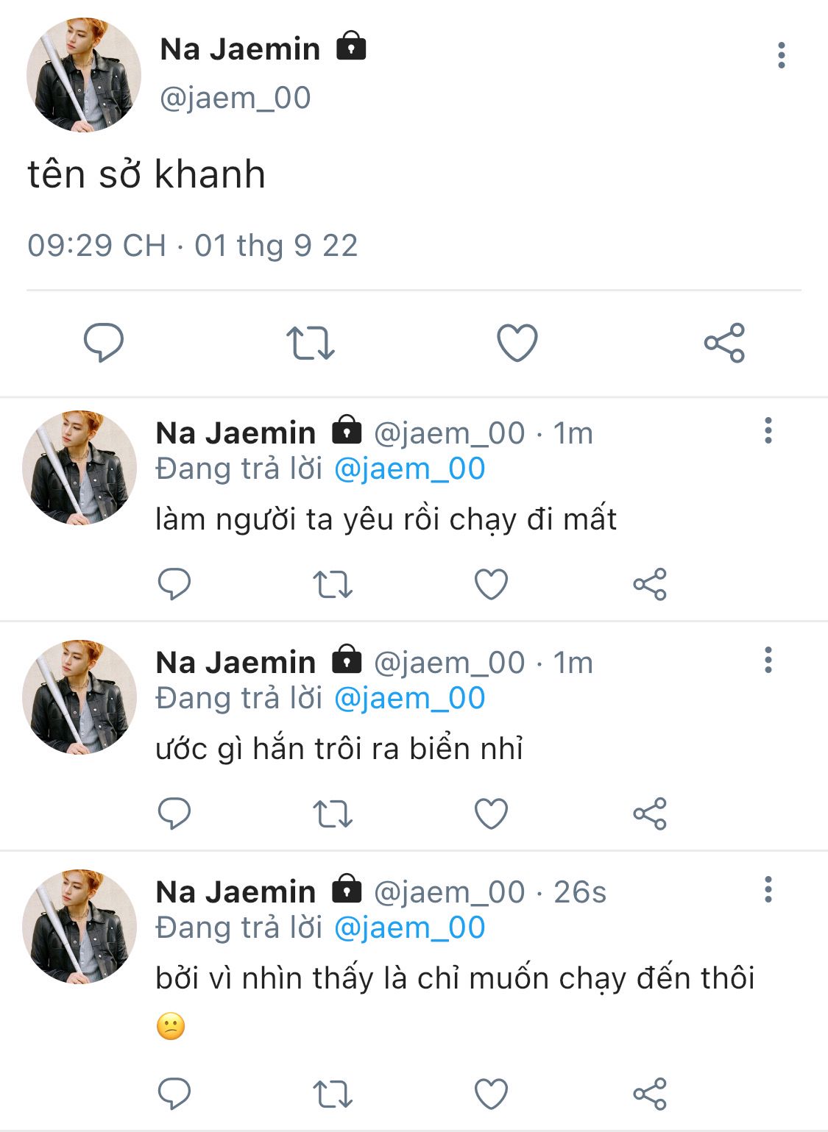Share the main "tên sở khanh" tweet
Image resolution: width=828 pixels, height=1132 pixels.
coord(724,343)
